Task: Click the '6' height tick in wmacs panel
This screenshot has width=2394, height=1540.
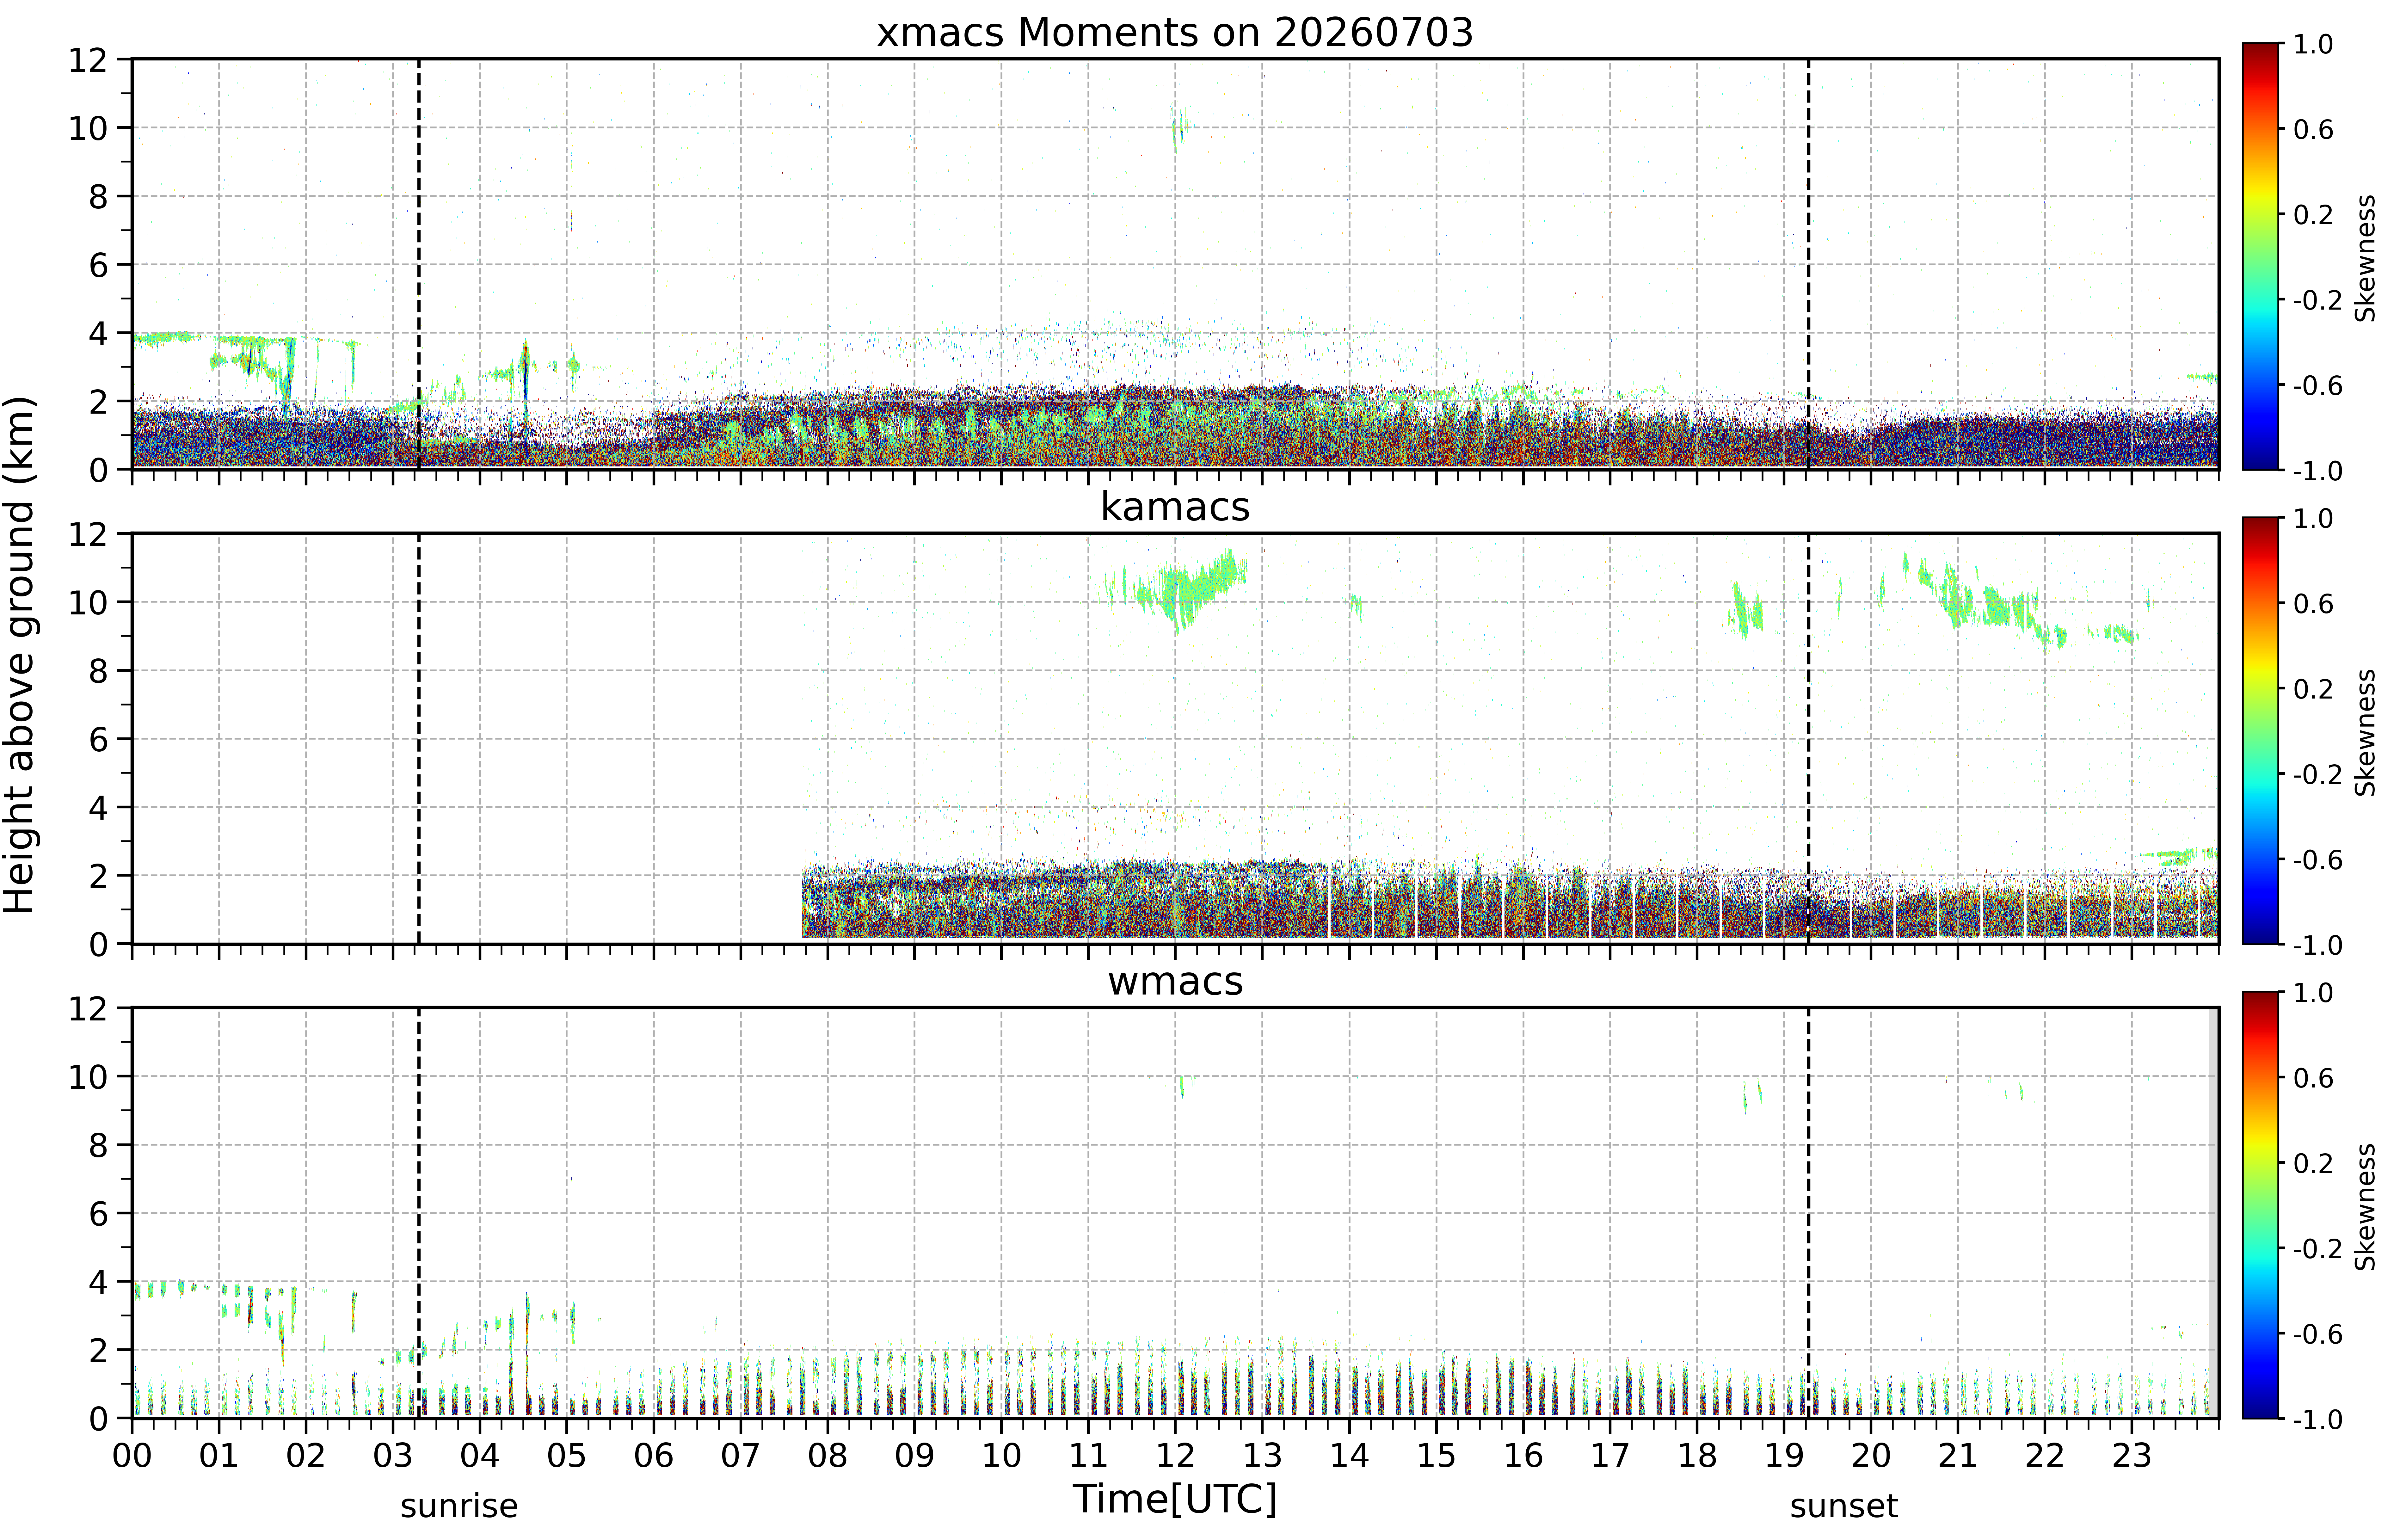Action: 98,1214
